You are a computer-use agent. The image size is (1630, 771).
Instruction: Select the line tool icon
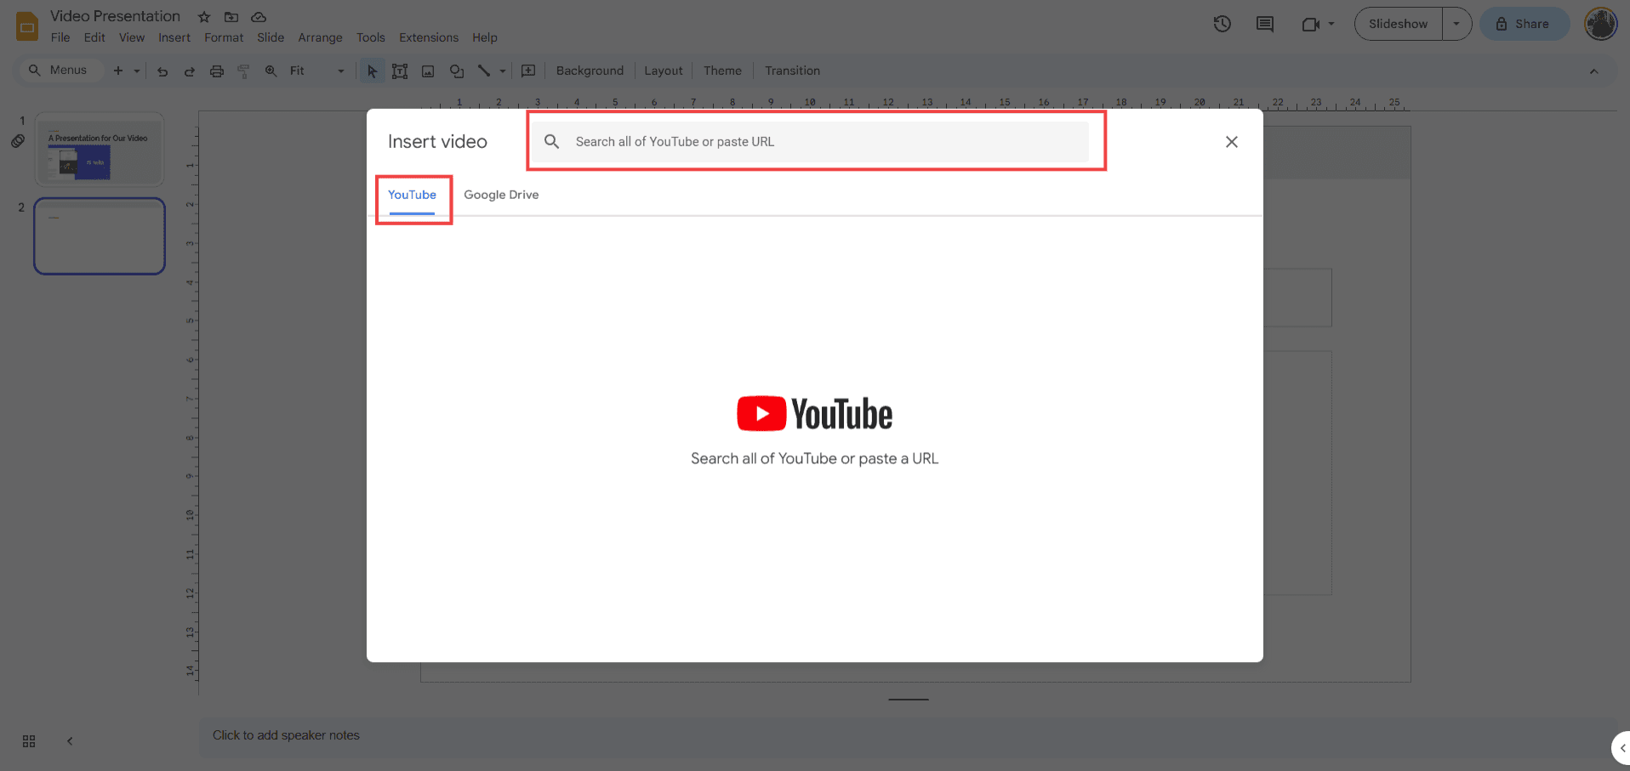pyautogui.click(x=484, y=71)
